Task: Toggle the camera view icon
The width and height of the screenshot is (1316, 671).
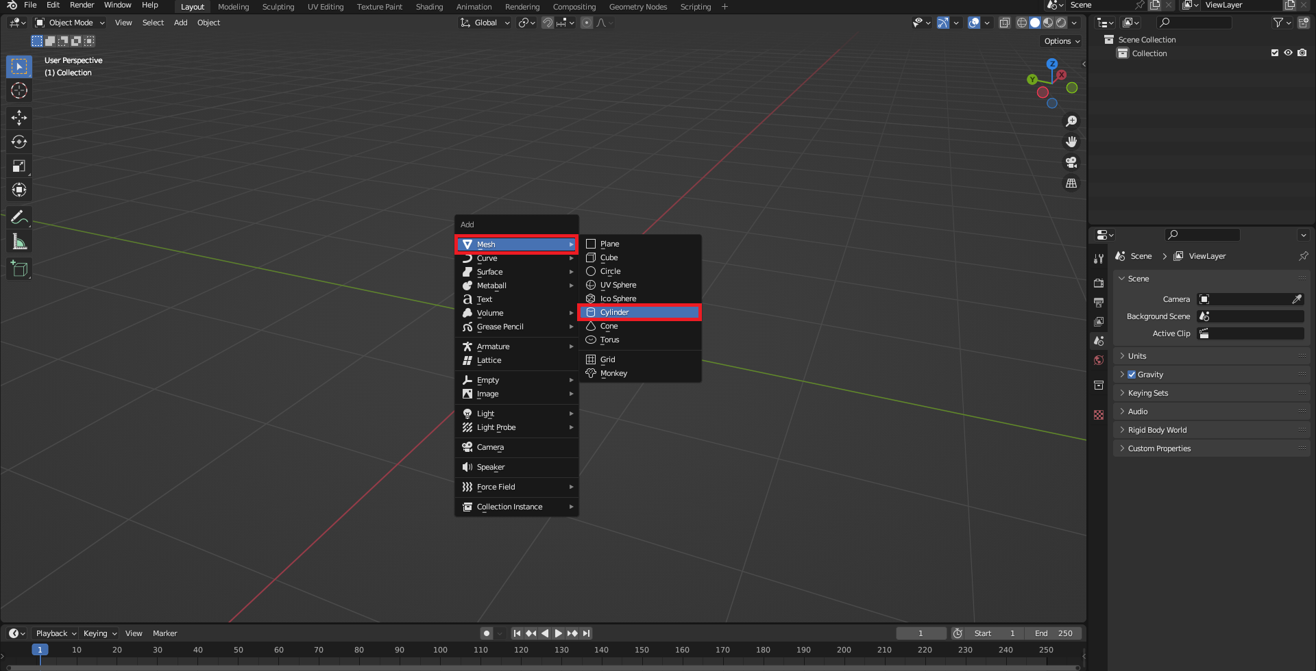Action: pyautogui.click(x=1071, y=162)
